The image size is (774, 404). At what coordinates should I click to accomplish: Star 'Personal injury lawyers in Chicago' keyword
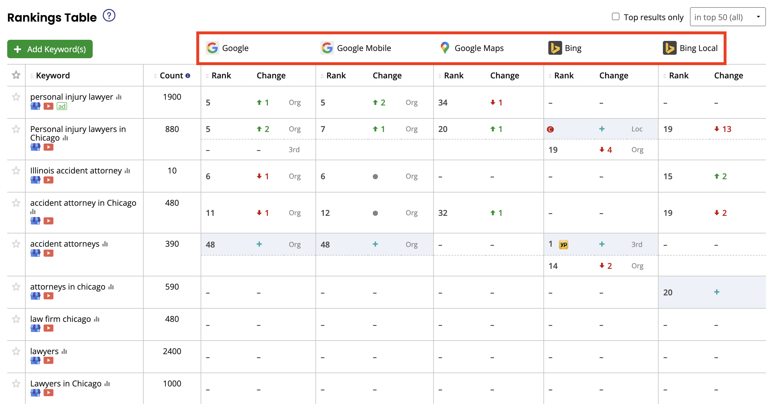[16, 129]
